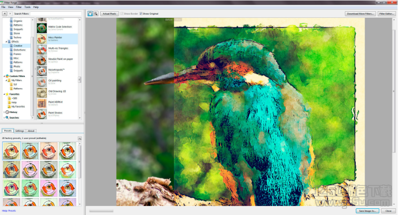Select the Distortions effects category

(20, 50)
